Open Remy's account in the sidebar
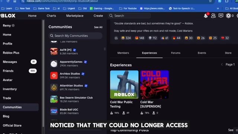Viewport: 238px width, 134px height. tap(9, 26)
